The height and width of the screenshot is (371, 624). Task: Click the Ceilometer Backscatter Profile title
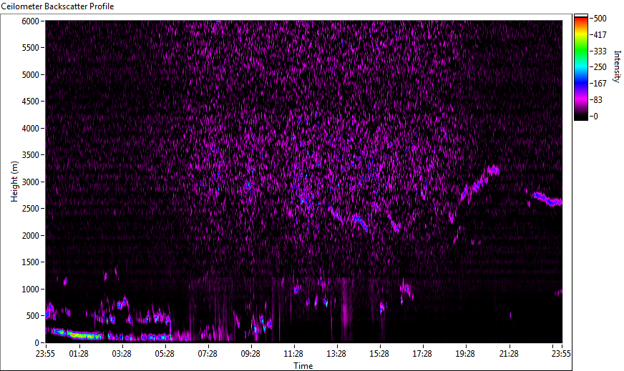coord(58,6)
